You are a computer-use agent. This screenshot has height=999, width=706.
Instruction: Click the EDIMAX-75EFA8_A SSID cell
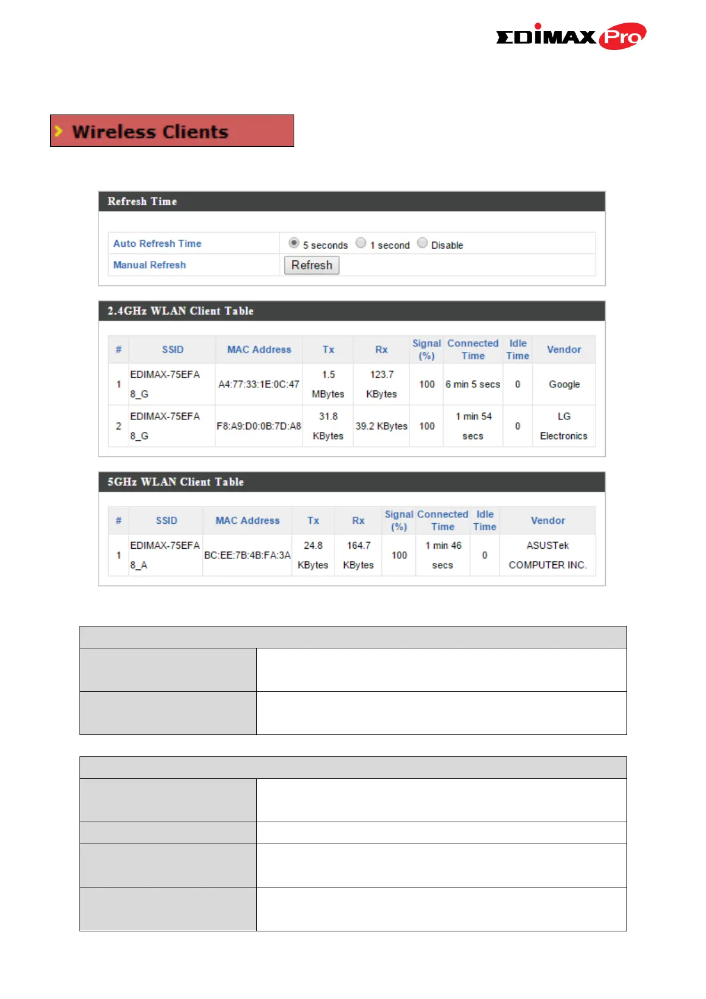[x=165, y=555]
